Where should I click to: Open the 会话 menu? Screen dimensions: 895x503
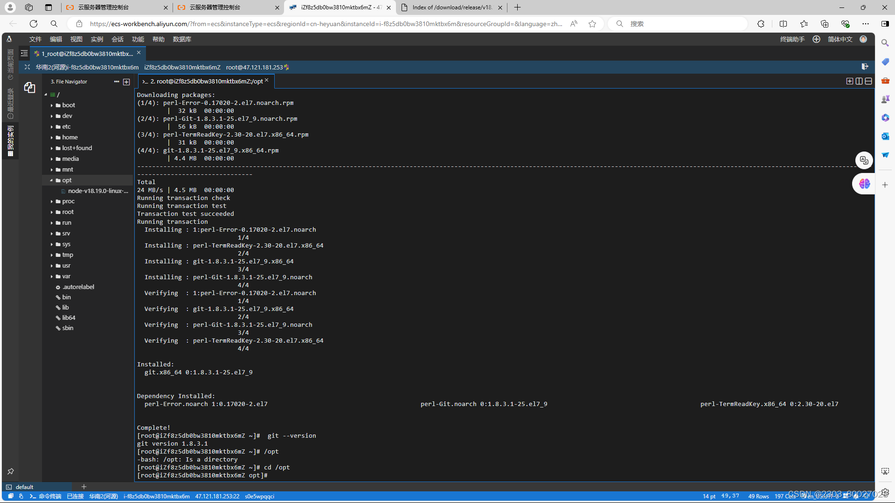click(117, 39)
